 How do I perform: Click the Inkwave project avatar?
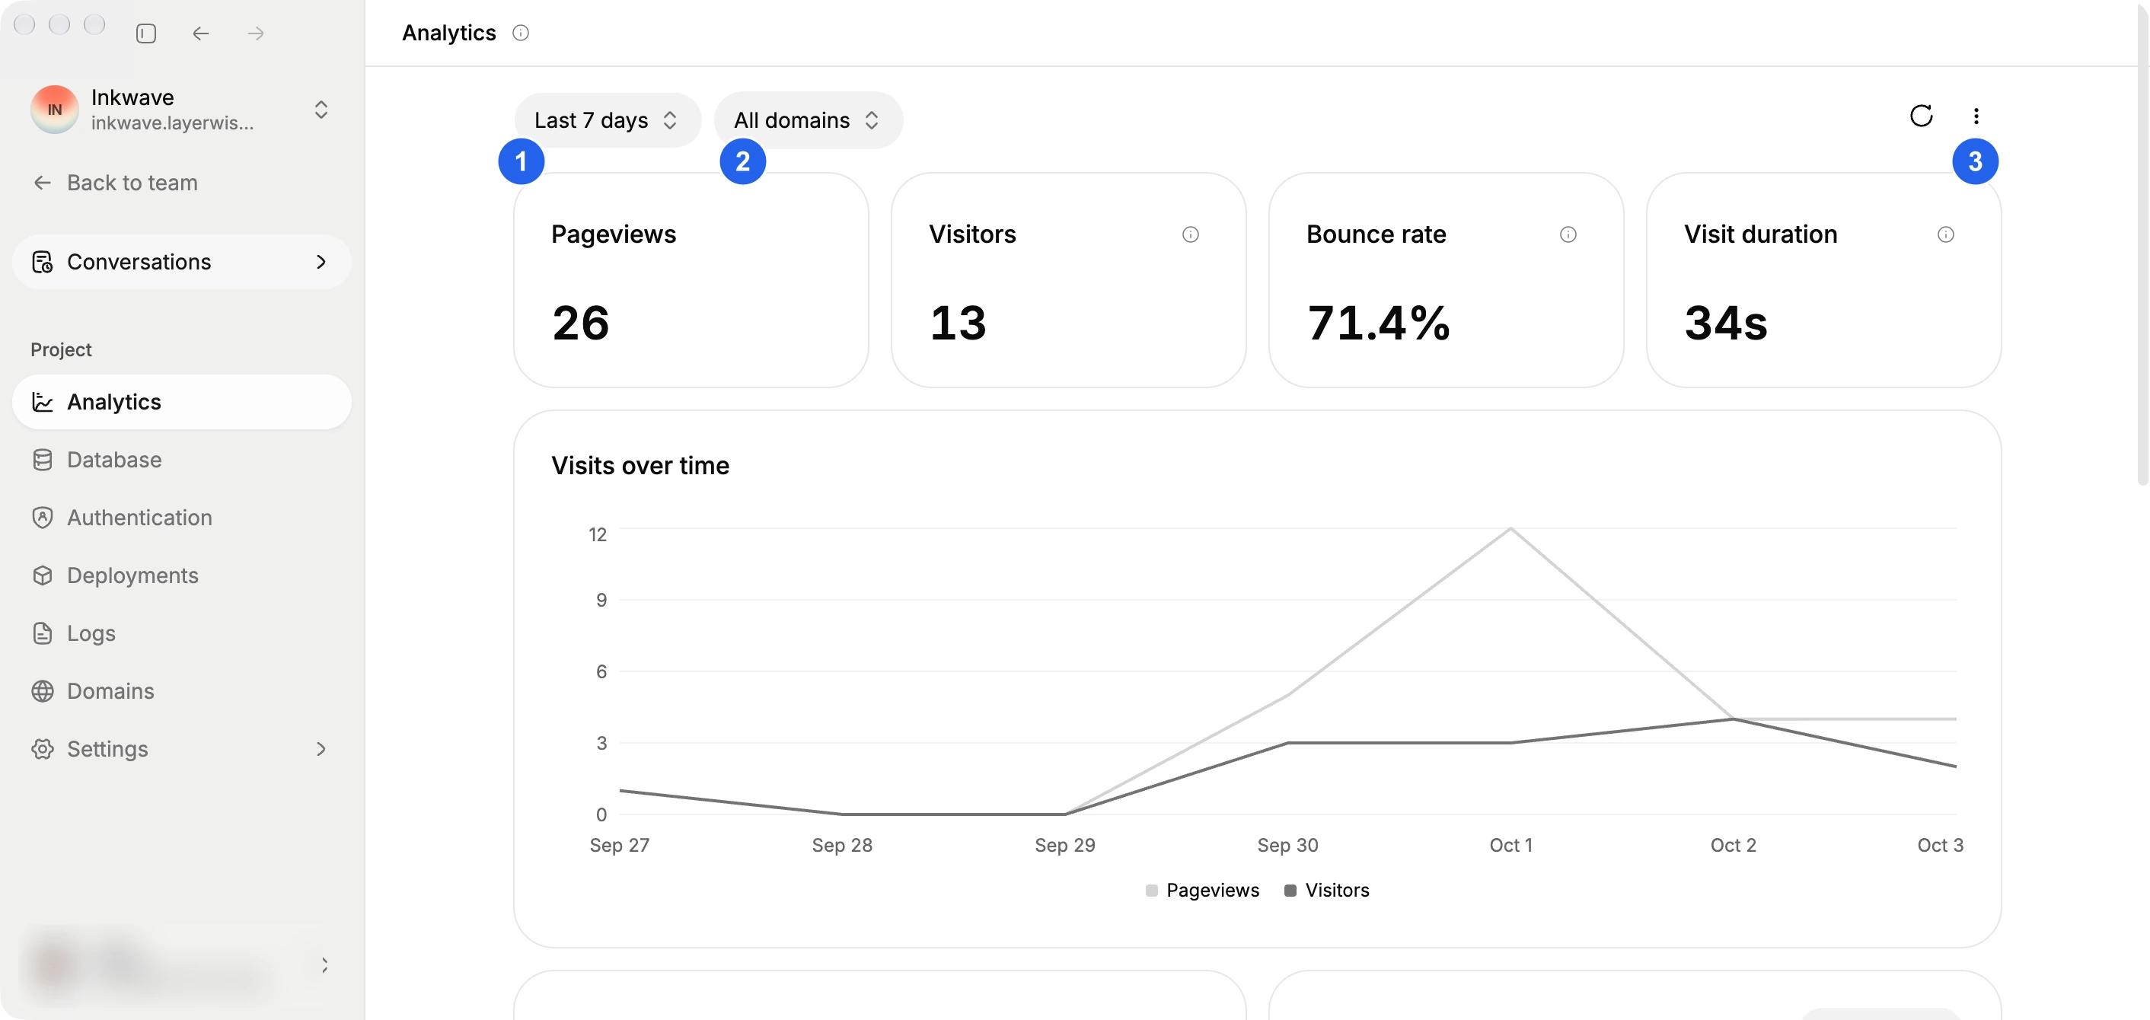point(54,110)
